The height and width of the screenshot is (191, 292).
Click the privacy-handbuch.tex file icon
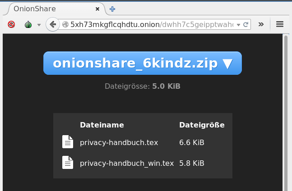tap(67, 142)
